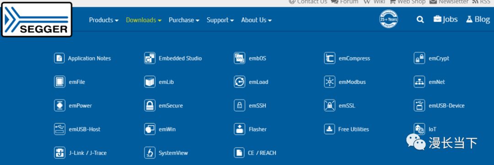Expand the Purchase dropdown menu
The width and height of the screenshot is (494, 165).
[x=184, y=20]
